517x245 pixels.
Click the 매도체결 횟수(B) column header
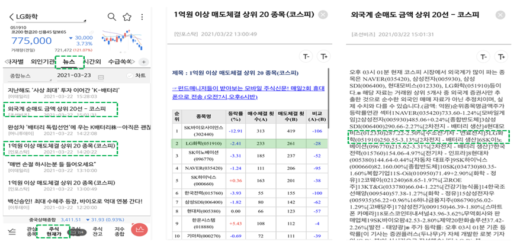pyautogui.click(x=291, y=116)
